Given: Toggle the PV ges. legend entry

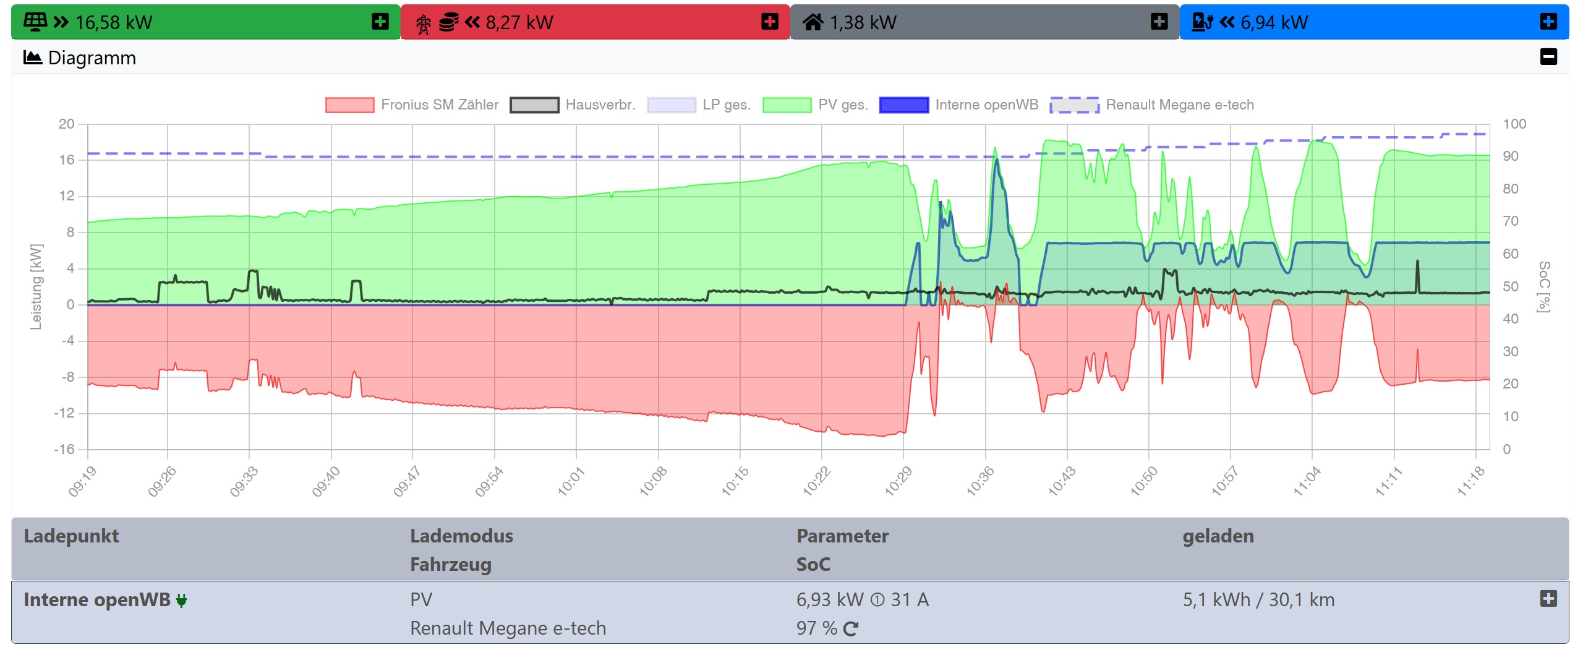Looking at the screenshot, I should point(787,105).
